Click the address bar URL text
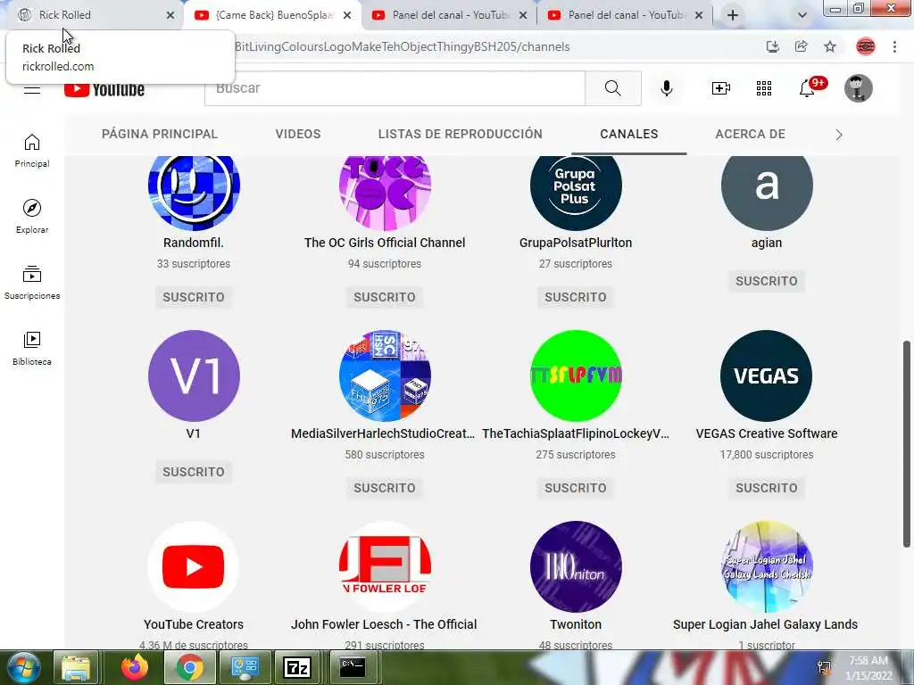The image size is (914, 685). pyautogui.click(x=403, y=46)
